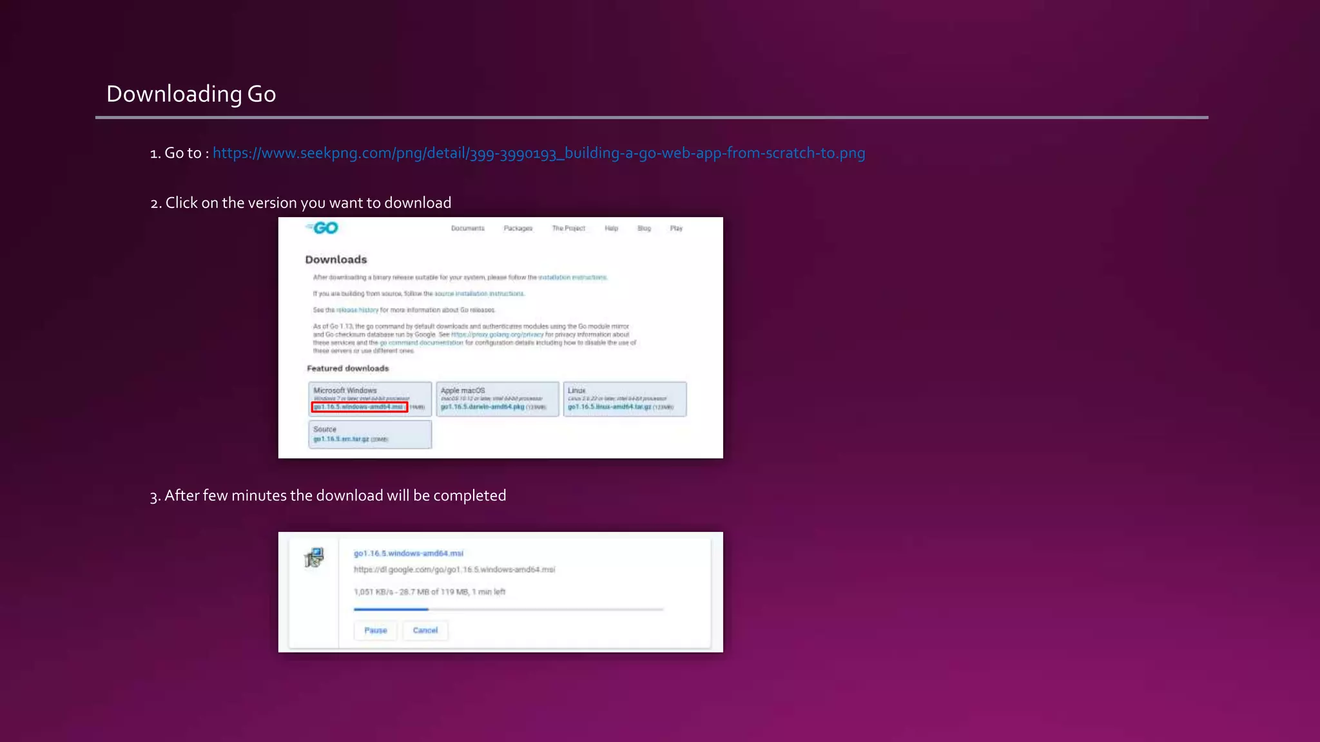
Task: Cancel the Go installer download
Action: pyautogui.click(x=425, y=631)
